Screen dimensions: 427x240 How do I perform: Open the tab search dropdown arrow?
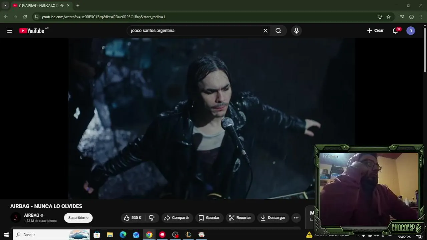point(5,5)
